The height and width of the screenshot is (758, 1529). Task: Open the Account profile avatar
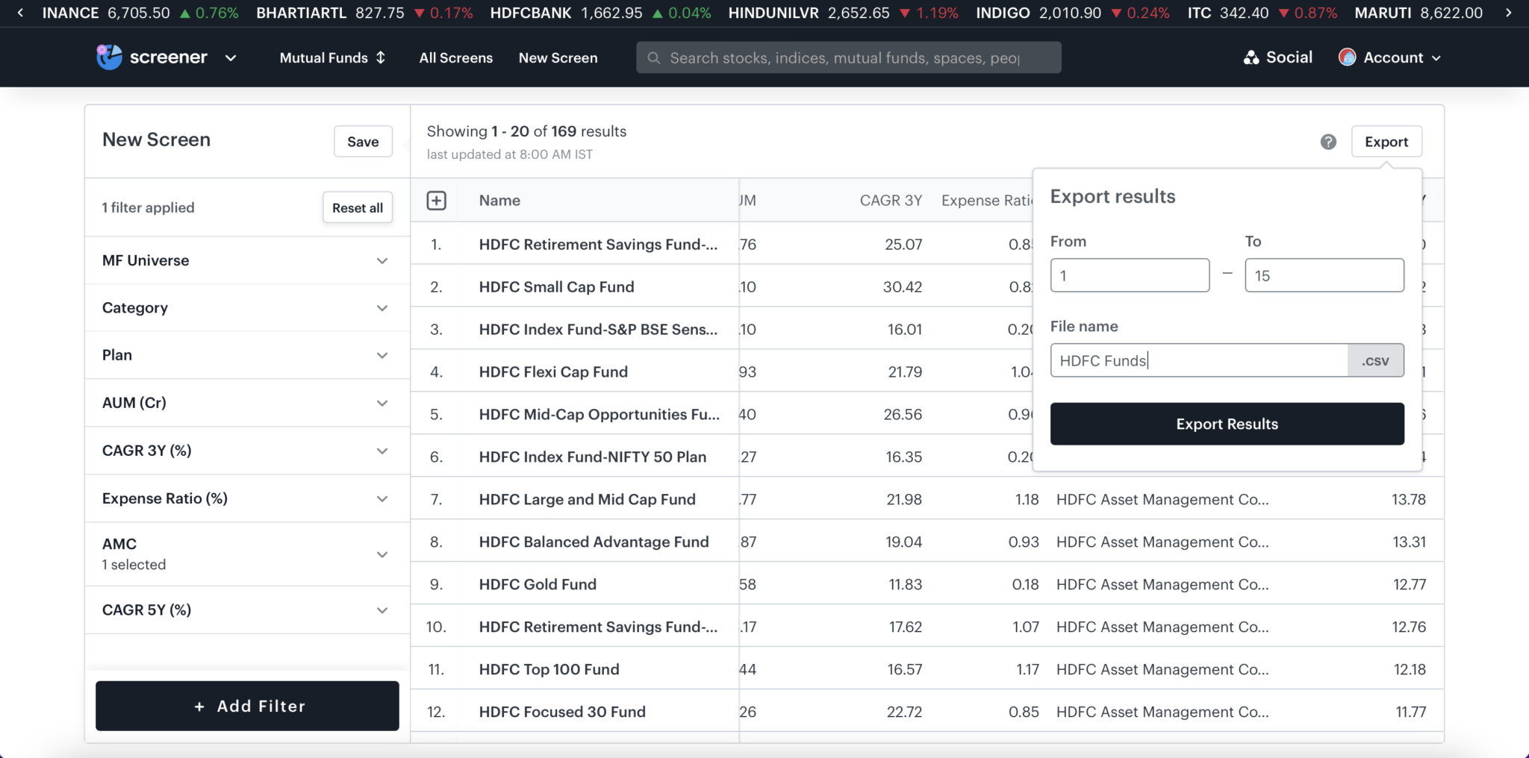pyautogui.click(x=1347, y=57)
